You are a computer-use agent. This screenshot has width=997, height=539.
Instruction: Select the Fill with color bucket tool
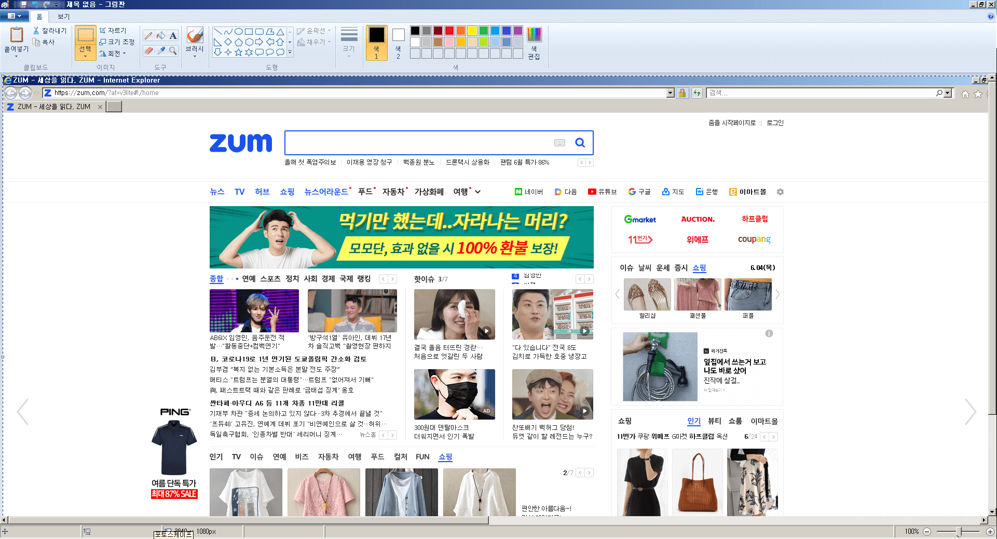[x=161, y=35]
